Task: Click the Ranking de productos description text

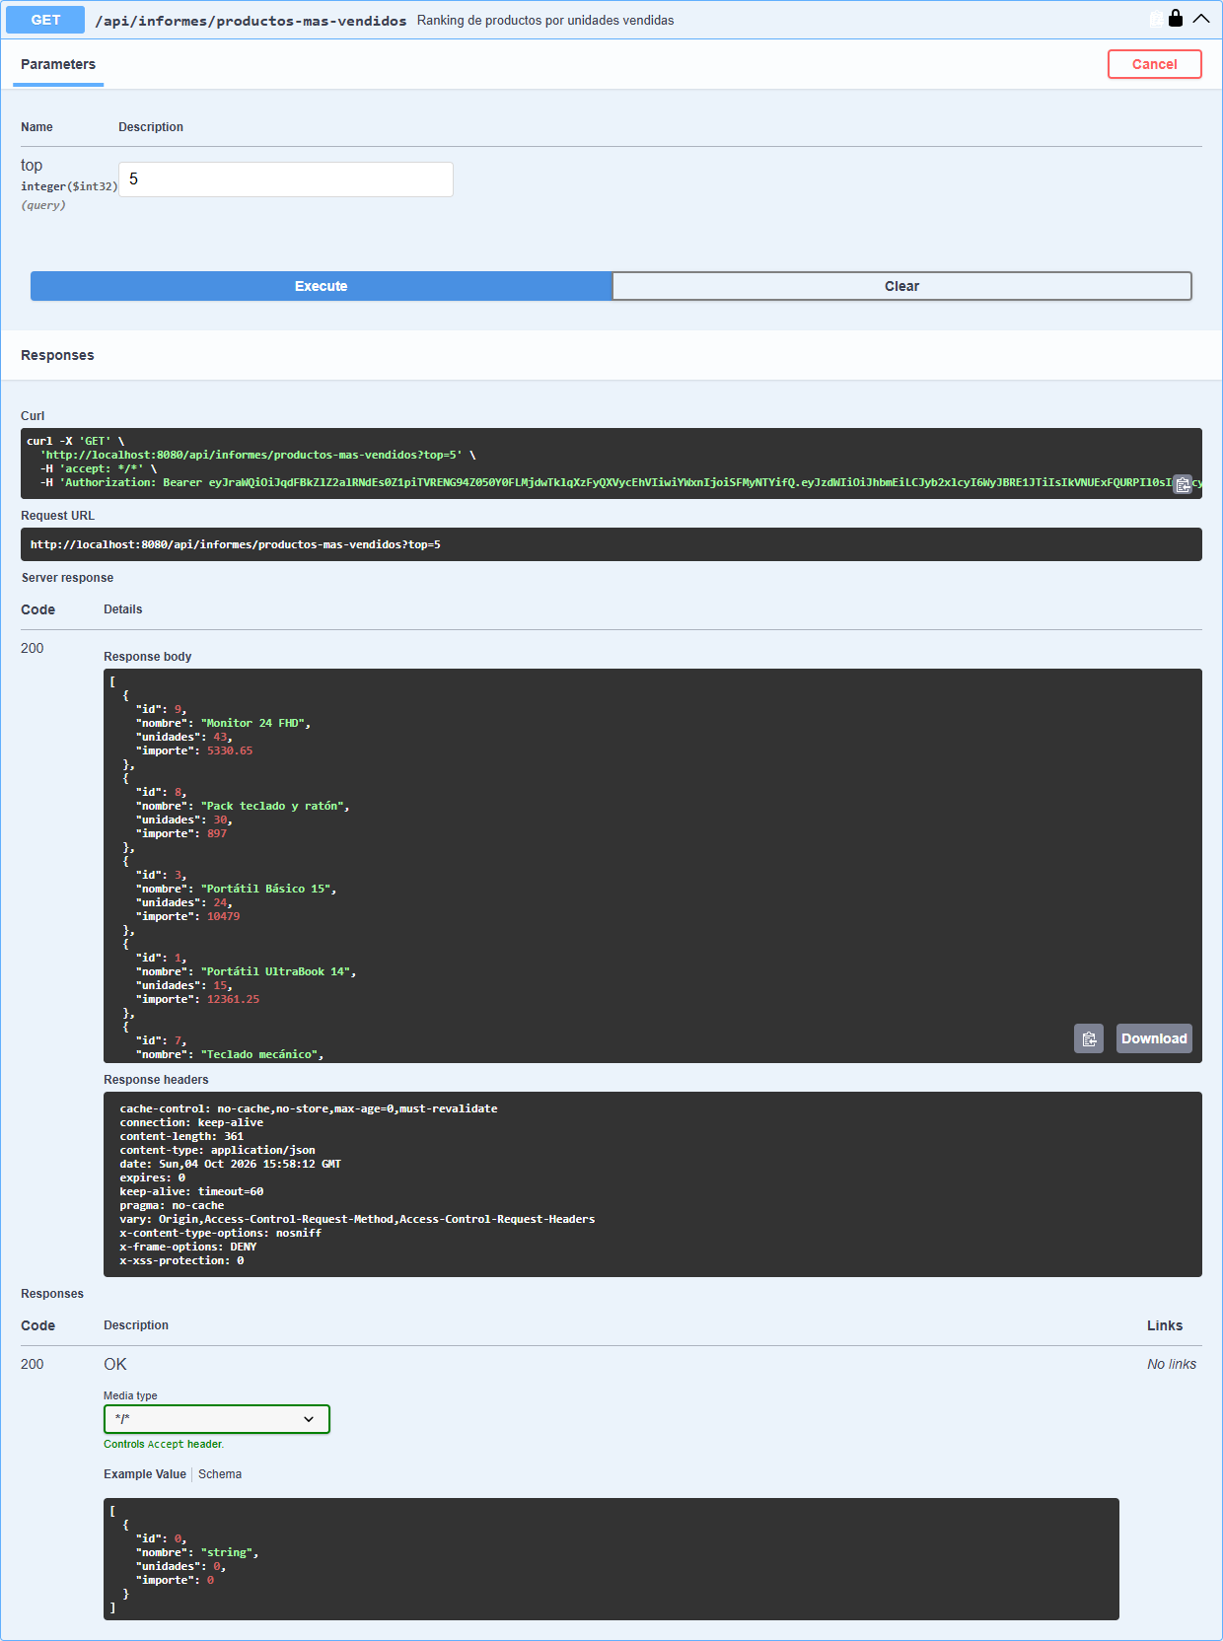Action: [x=545, y=20]
